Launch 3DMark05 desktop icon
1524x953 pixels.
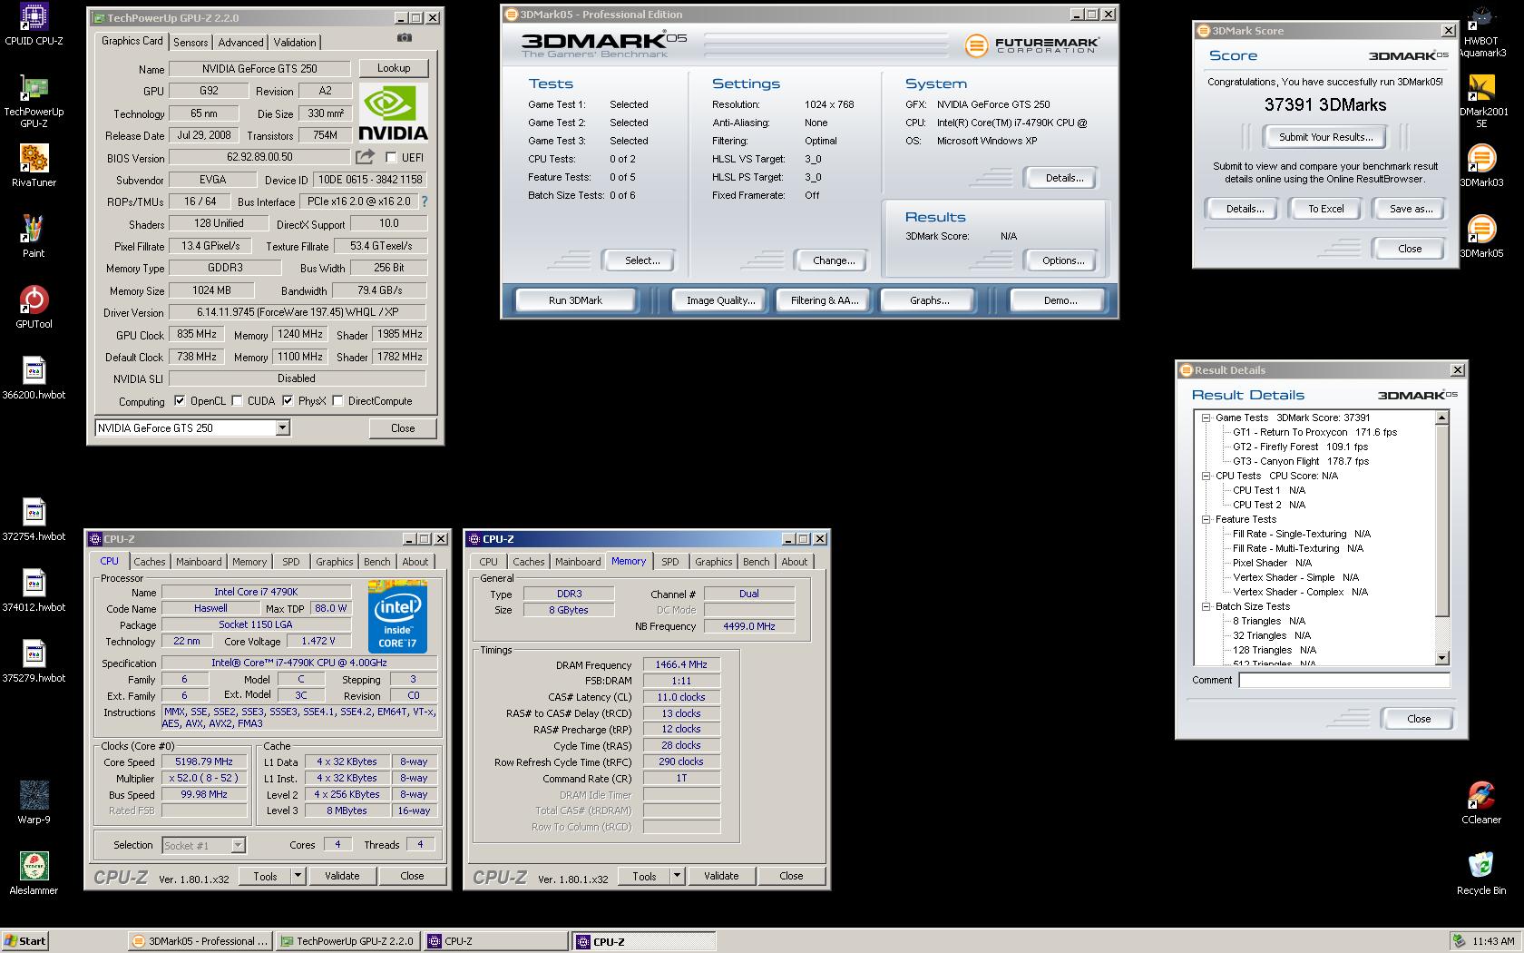(x=1481, y=236)
